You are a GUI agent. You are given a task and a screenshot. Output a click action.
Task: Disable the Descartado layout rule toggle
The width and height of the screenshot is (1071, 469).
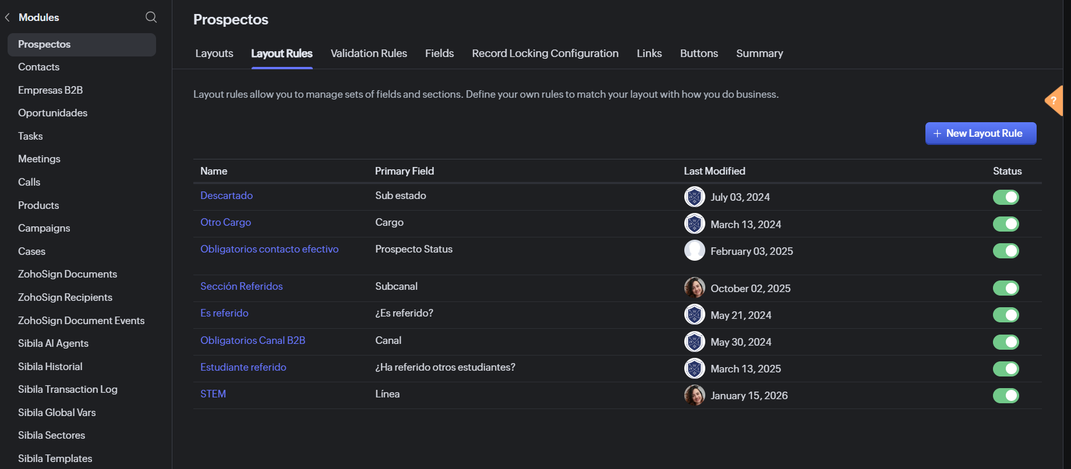coord(1005,197)
